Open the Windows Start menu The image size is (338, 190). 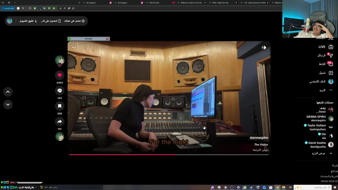tap(335, 187)
